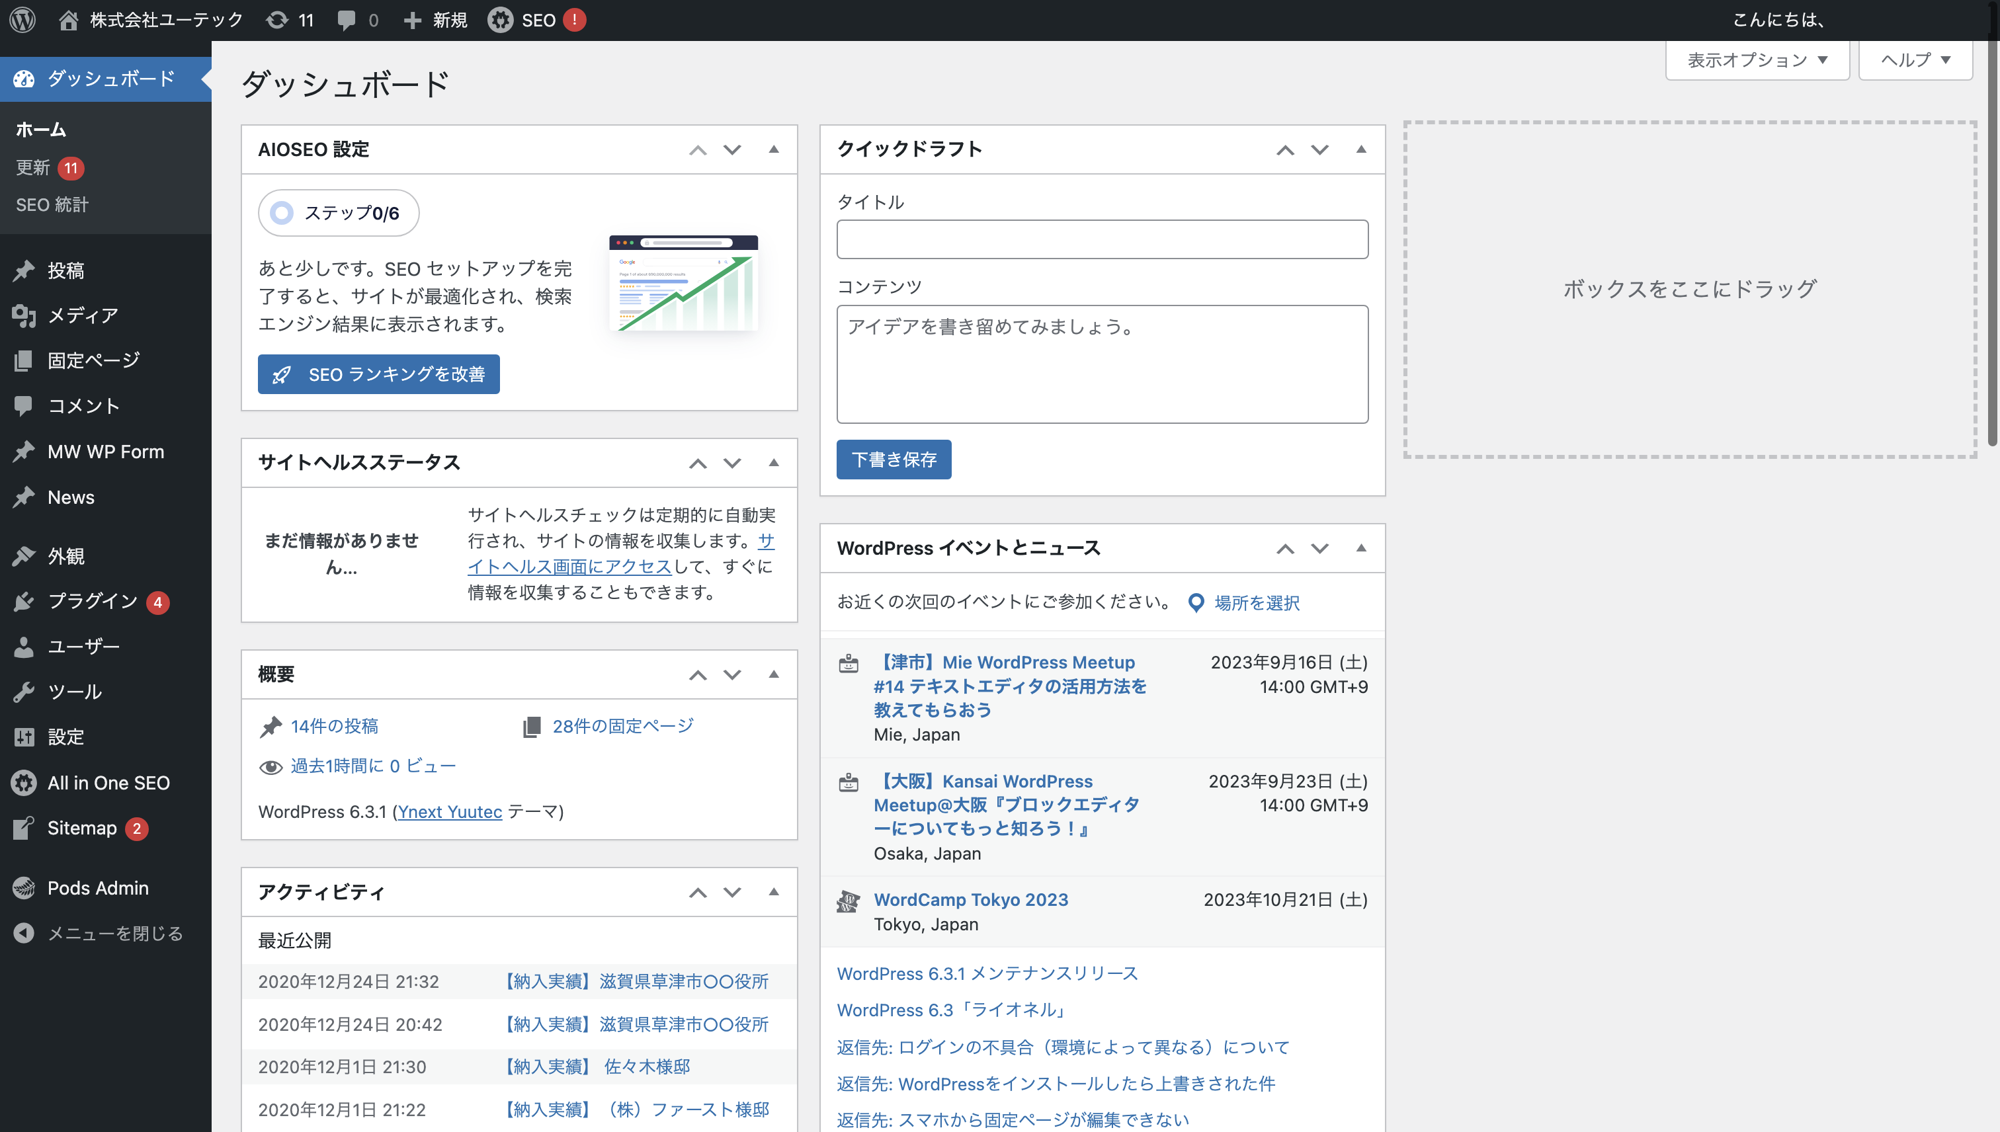This screenshot has height=1132, width=2000.
Task: Click the ダッシュボード gauge icon
Action: click(24, 79)
